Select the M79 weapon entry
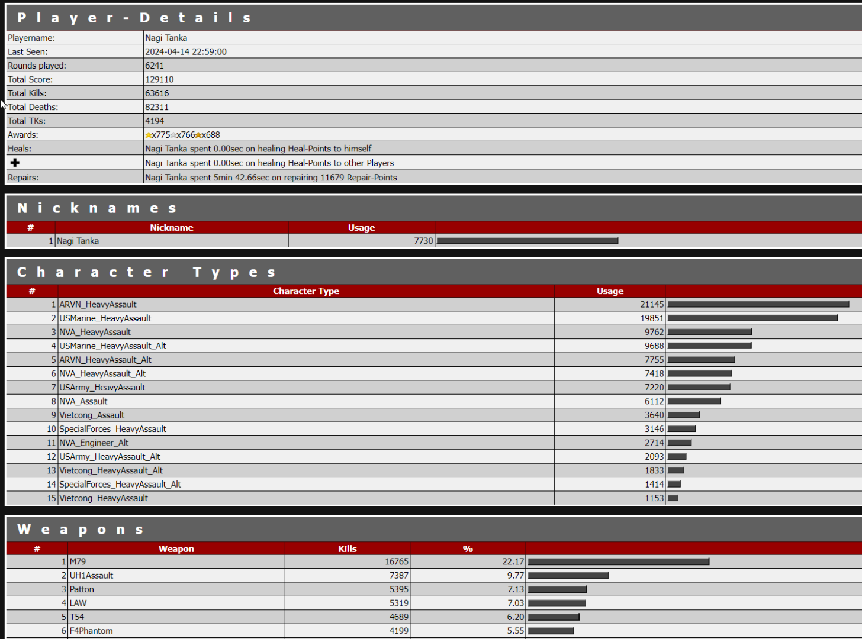The width and height of the screenshot is (862, 639). pyautogui.click(x=78, y=561)
